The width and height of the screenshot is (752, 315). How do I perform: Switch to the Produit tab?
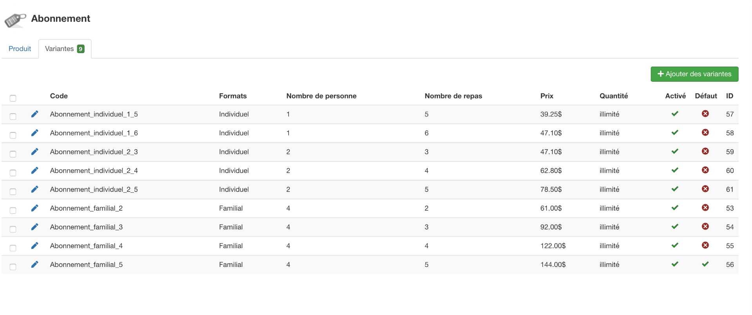click(20, 49)
